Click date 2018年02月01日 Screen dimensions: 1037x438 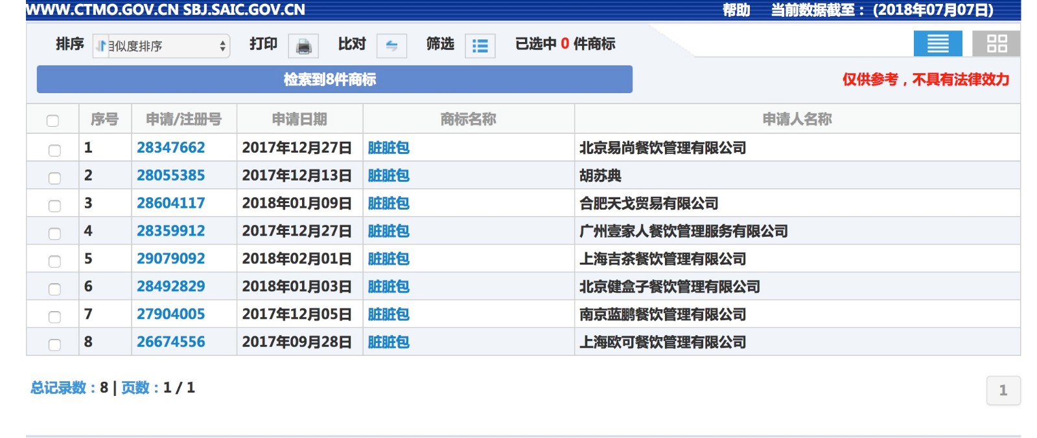tap(297, 259)
